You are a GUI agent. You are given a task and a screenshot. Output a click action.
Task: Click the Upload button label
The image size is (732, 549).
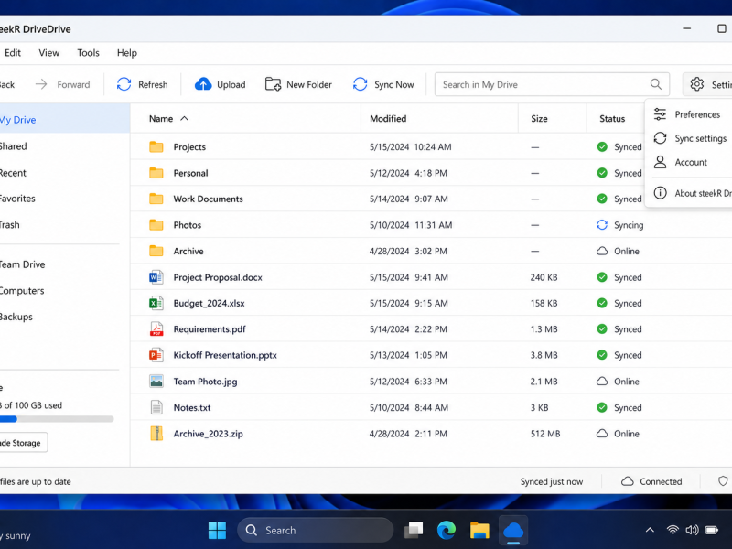[x=231, y=84]
